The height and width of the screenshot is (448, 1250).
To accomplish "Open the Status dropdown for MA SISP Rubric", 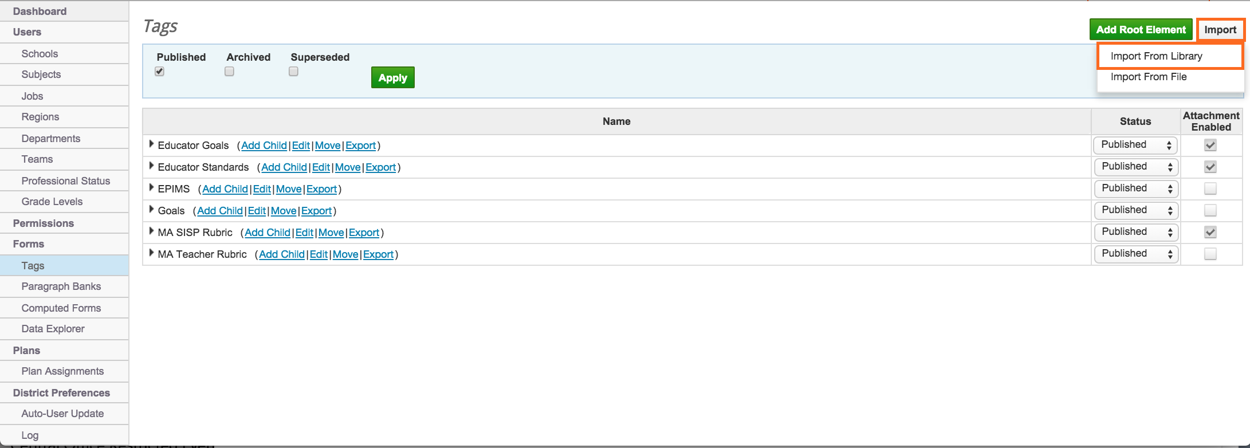I will (x=1135, y=232).
